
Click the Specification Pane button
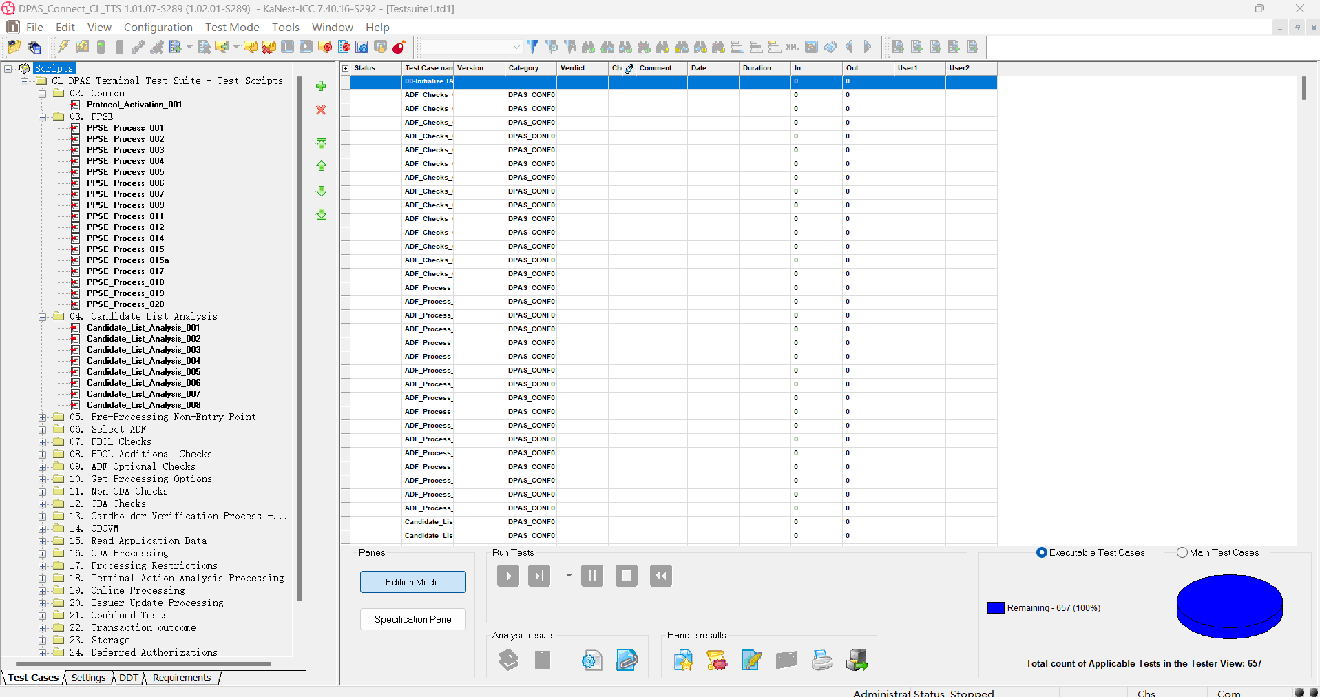tap(412, 619)
